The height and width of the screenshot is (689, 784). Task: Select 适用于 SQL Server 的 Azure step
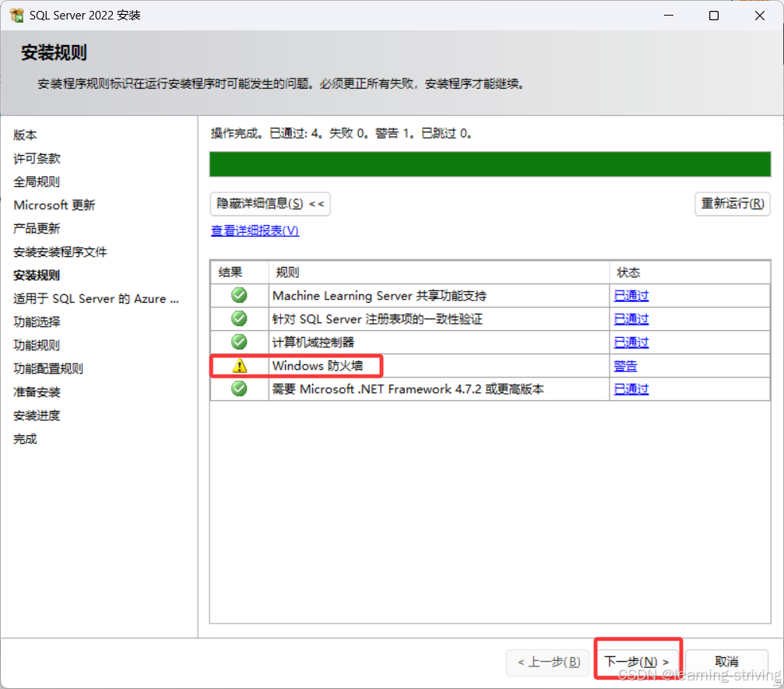(x=96, y=299)
